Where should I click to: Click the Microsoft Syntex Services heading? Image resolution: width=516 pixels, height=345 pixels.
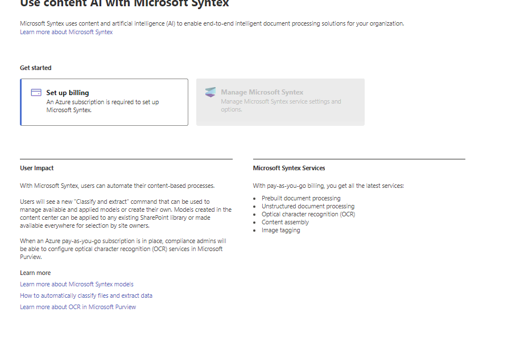[289, 168]
